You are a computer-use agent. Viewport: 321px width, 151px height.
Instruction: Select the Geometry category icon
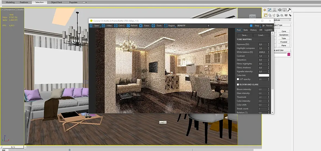[x=266, y=15]
